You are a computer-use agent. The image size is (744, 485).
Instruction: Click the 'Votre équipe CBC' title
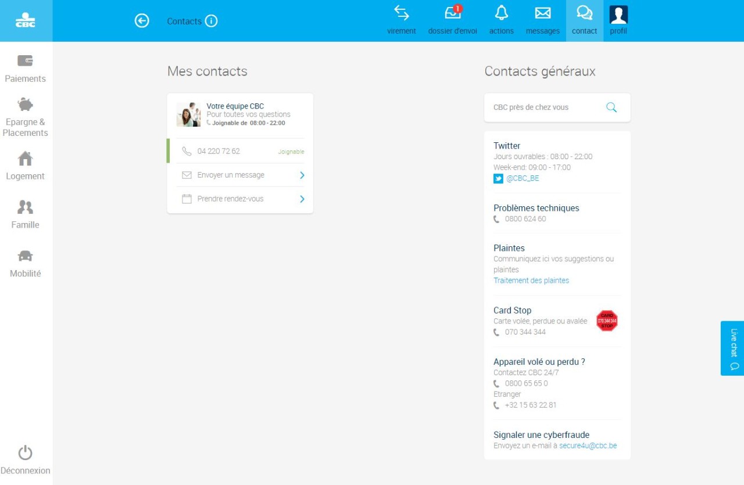click(x=235, y=106)
